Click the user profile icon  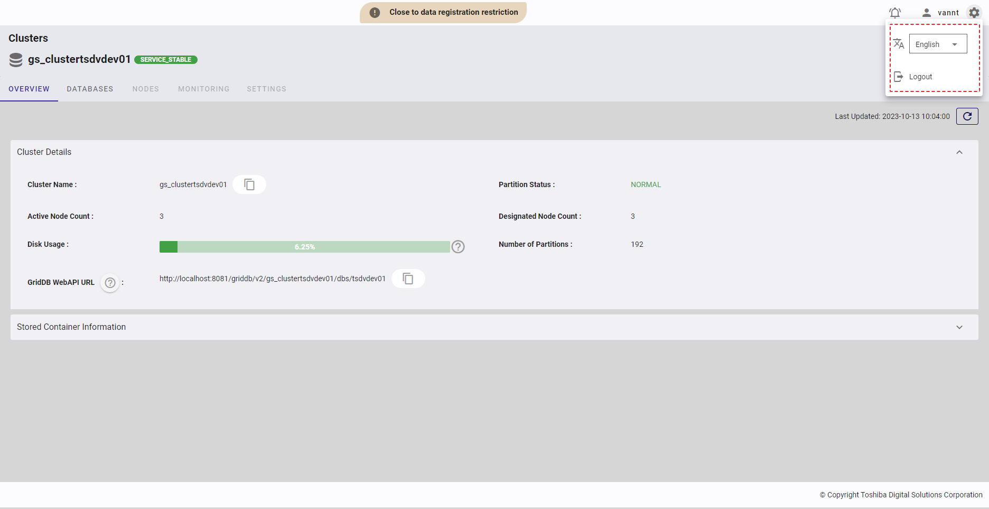pyautogui.click(x=926, y=12)
